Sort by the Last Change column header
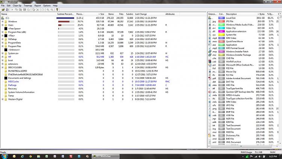Image resolution: width=282 pixels, height=159 pixels. [x=149, y=14]
